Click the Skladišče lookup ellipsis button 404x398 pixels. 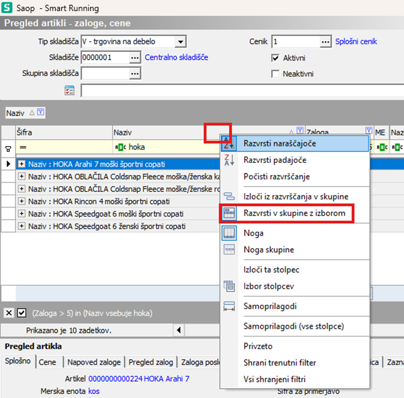point(135,57)
